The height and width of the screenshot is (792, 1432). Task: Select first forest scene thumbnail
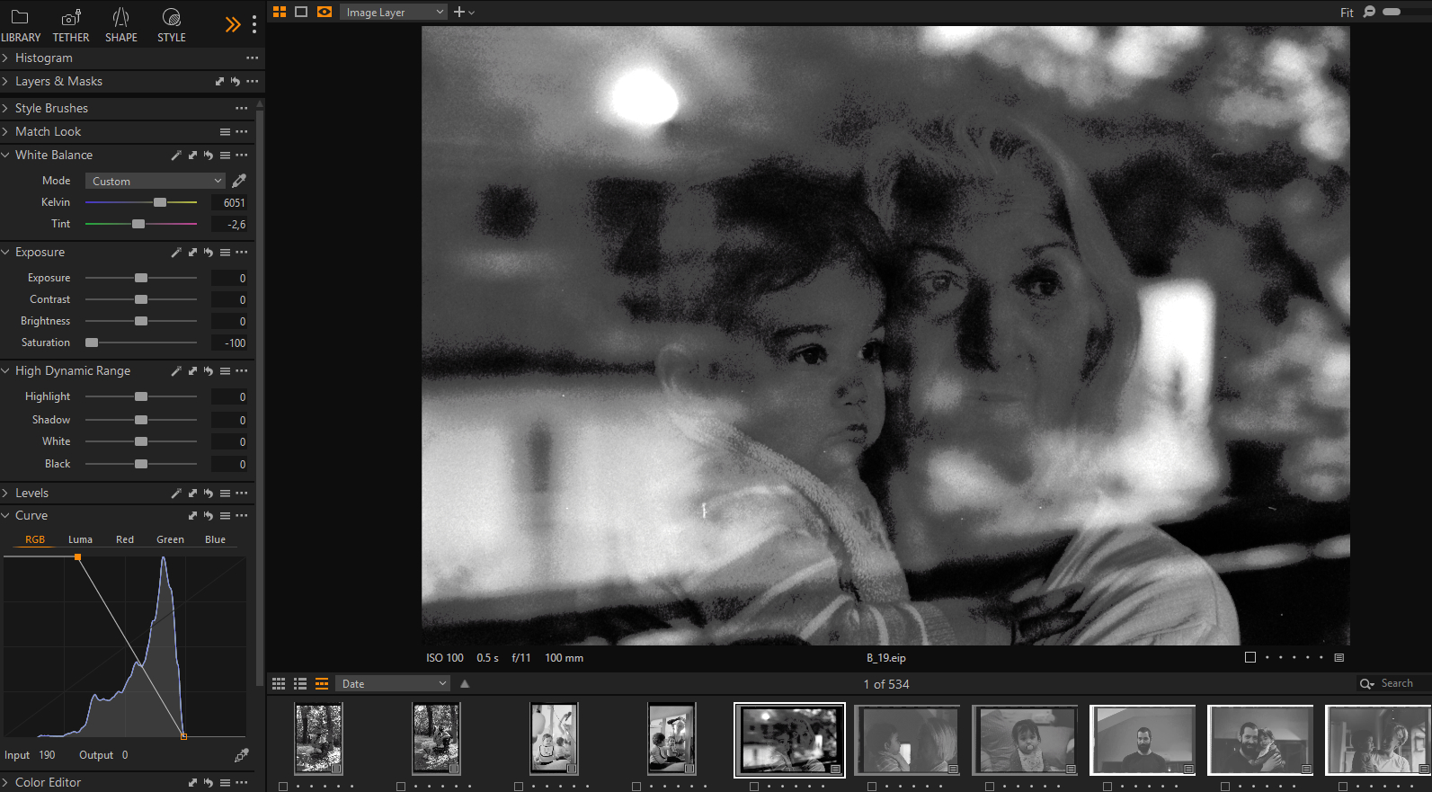pyautogui.click(x=318, y=739)
